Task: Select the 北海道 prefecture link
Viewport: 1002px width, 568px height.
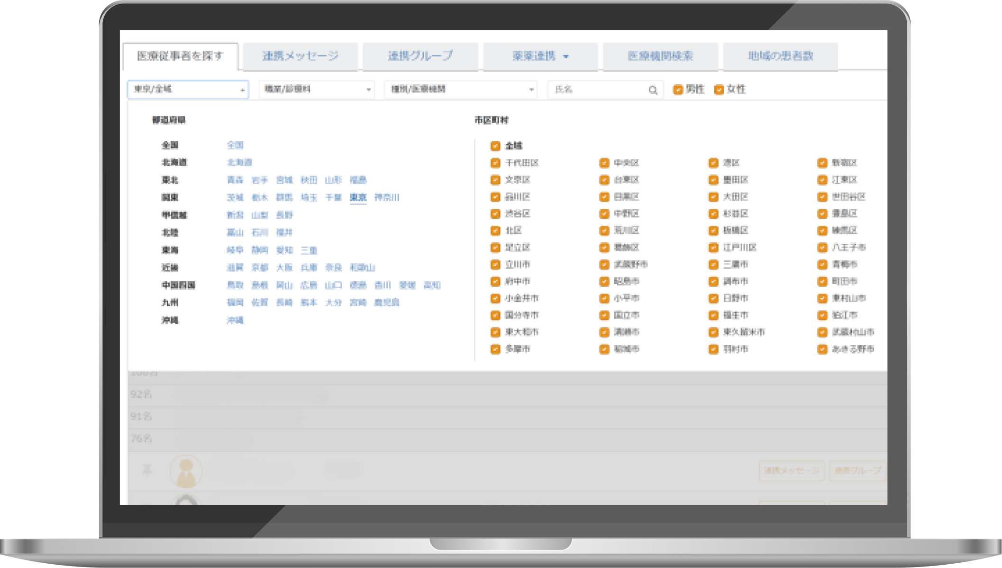Action: (239, 162)
